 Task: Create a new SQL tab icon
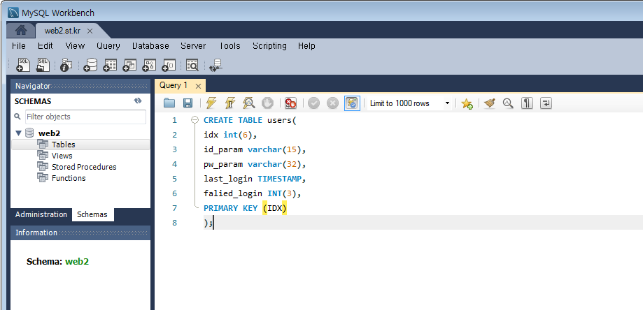[23, 65]
